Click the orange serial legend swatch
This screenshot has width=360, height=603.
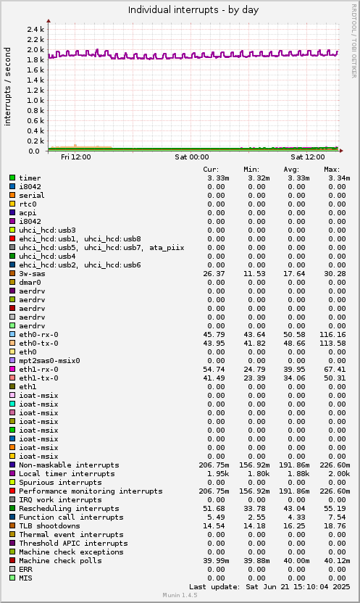pos(12,195)
